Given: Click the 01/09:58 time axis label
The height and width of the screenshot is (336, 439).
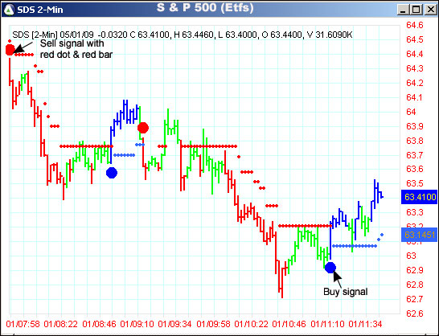Looking at the screenshot, I should tap(213, 324).
